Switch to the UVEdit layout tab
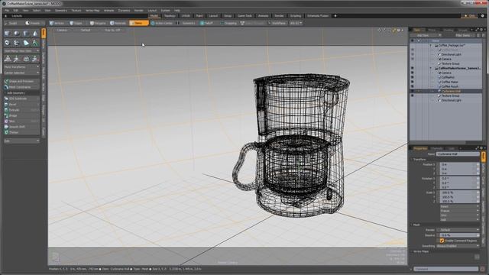The image size is (489, 275). tap(186, 15)
